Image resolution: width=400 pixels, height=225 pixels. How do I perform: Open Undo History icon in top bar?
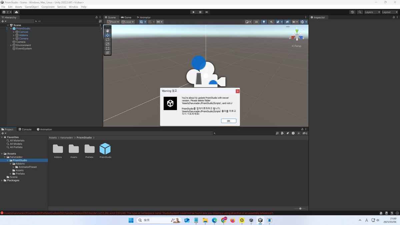click(353, 12)
